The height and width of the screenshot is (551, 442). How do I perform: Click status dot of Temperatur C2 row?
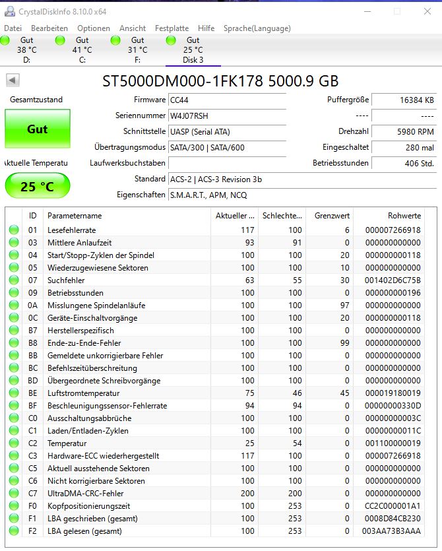coord(14,443)
